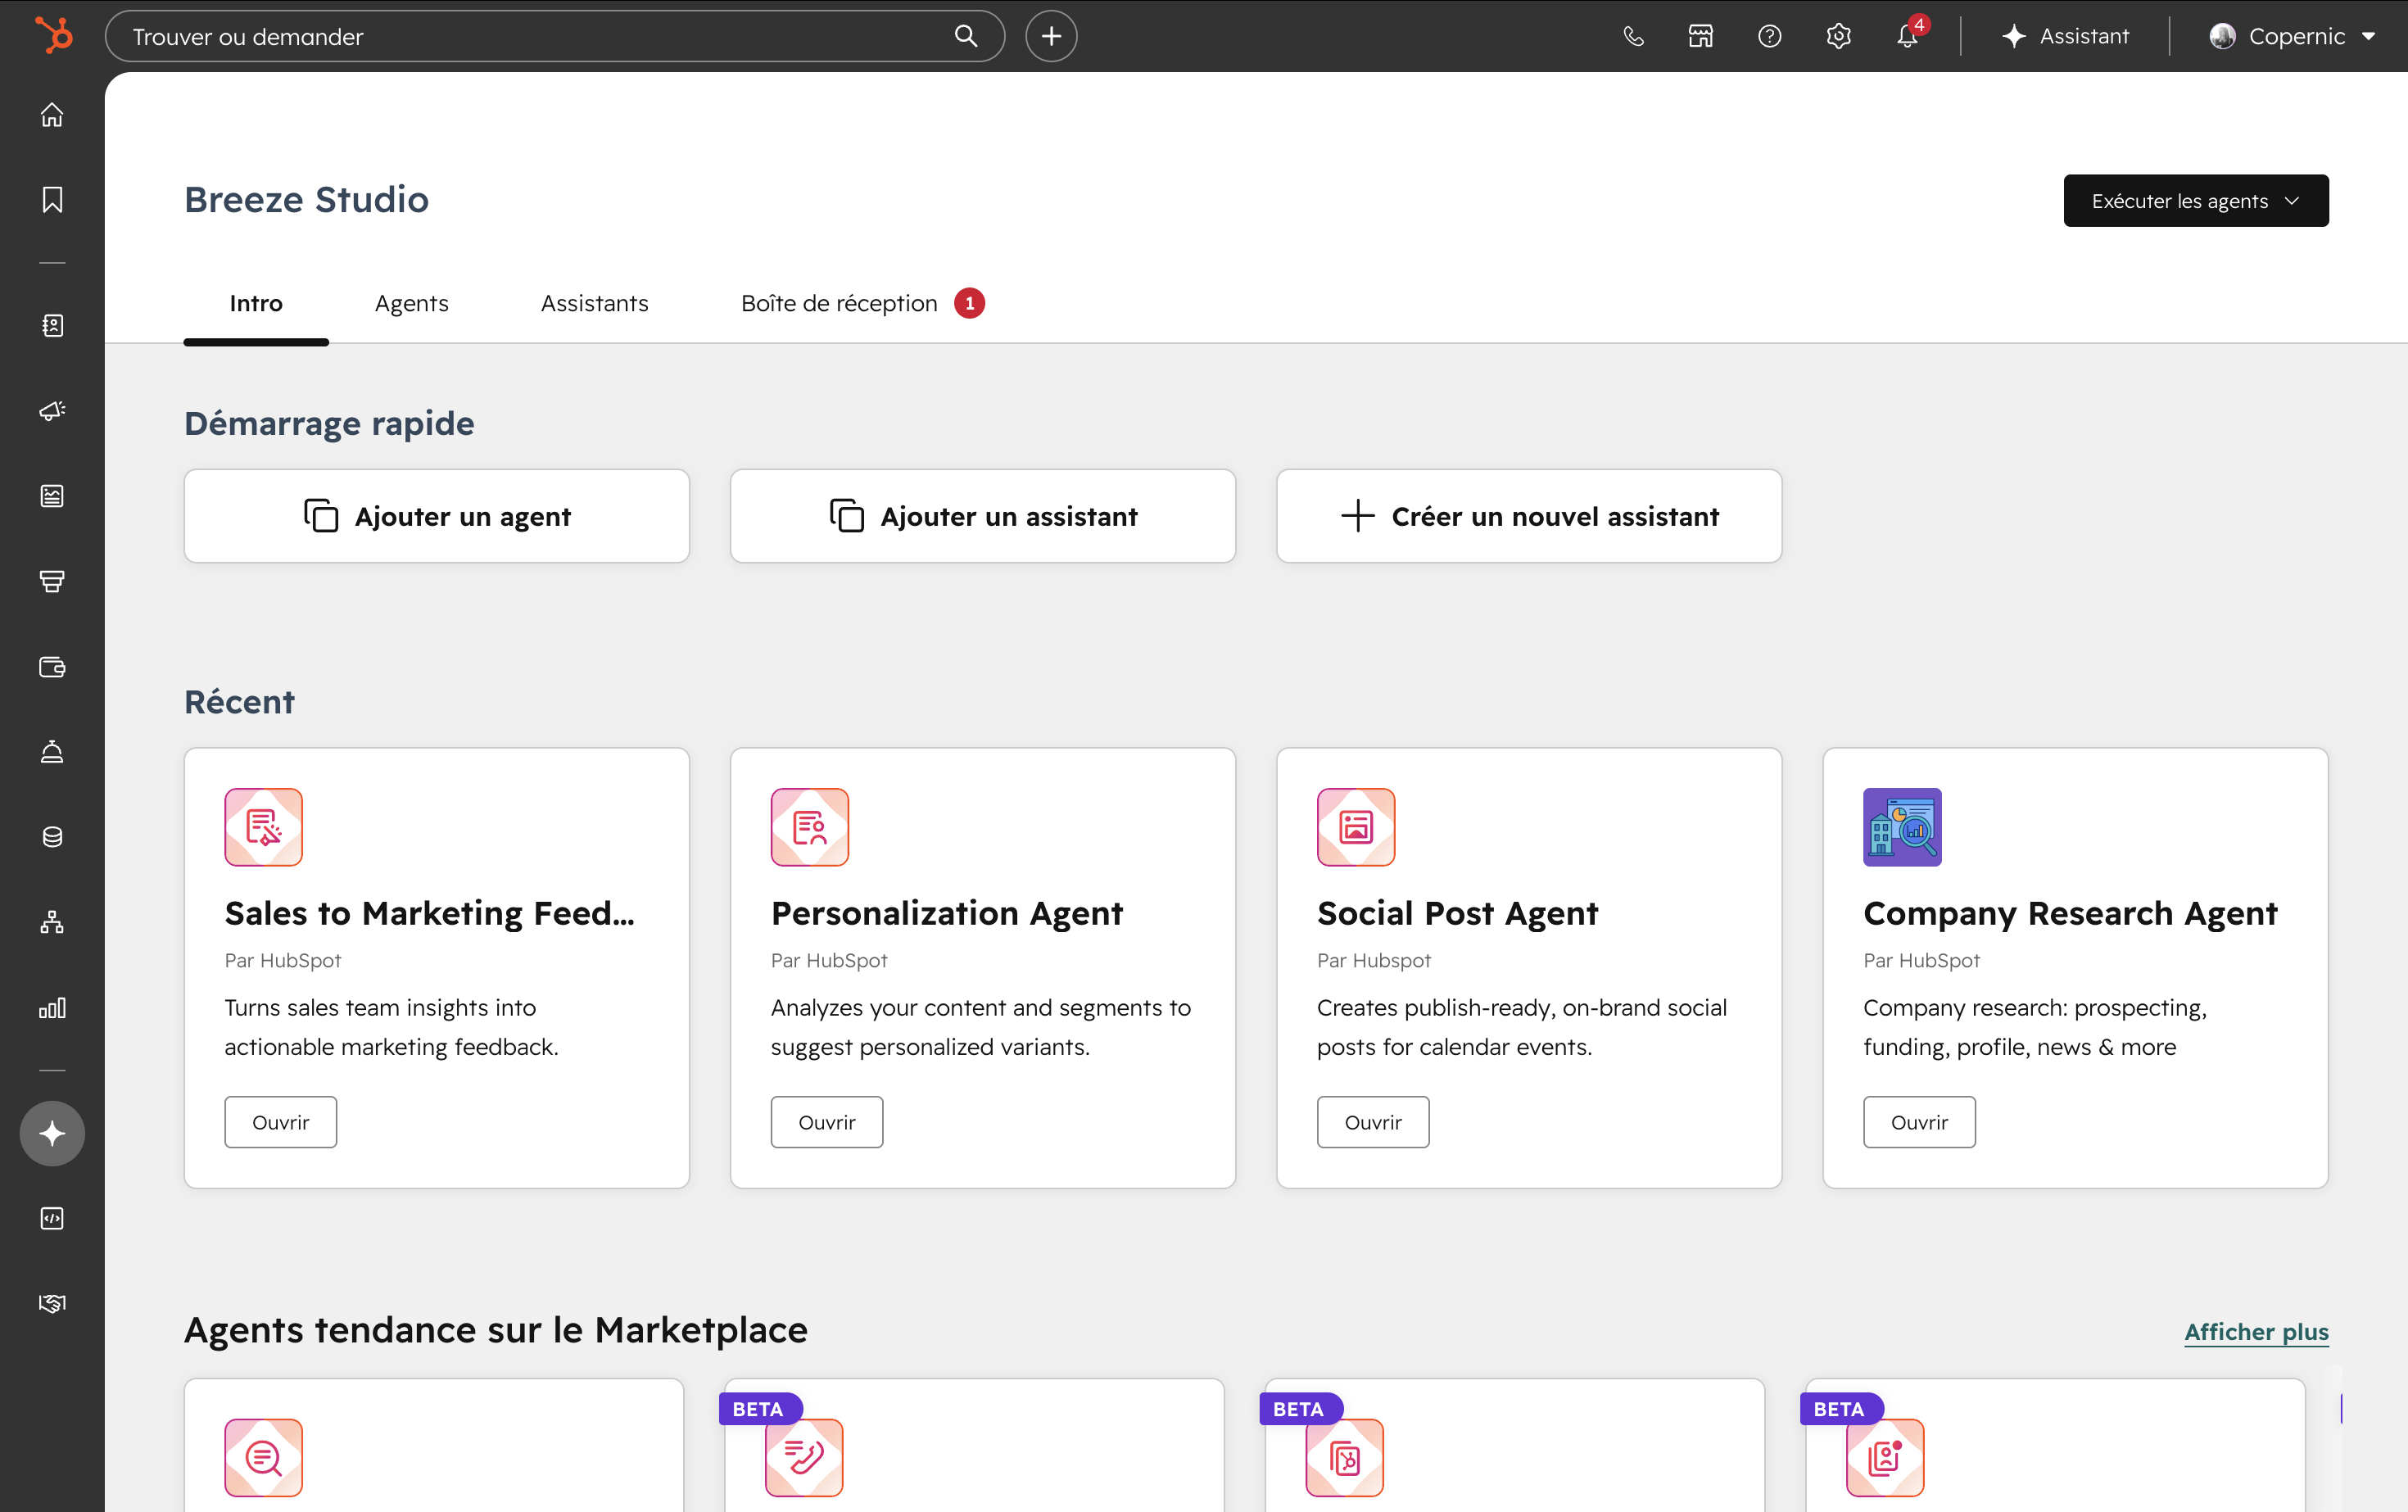Image resolution: width=2408 pixels, height=1512 pixels.
Task: Open the Reporting bar chart icon
Action: (x=52, y=1008)
